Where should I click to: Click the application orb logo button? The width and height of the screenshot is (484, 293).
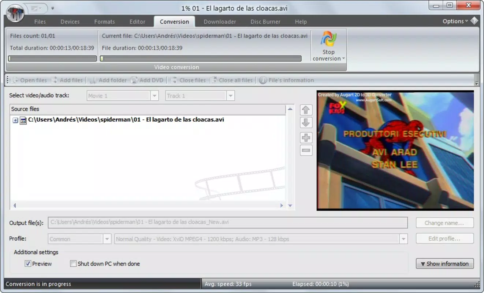[15, 13]
